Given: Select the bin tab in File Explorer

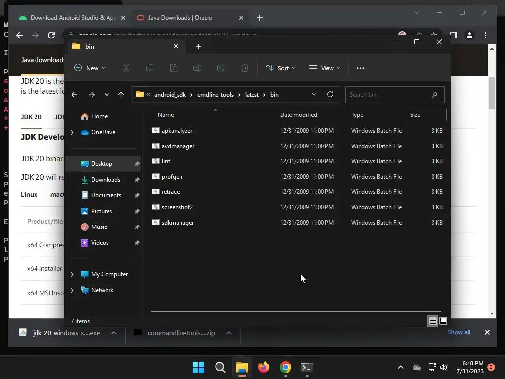Looking at the screenshot, I should click(126, 47).
